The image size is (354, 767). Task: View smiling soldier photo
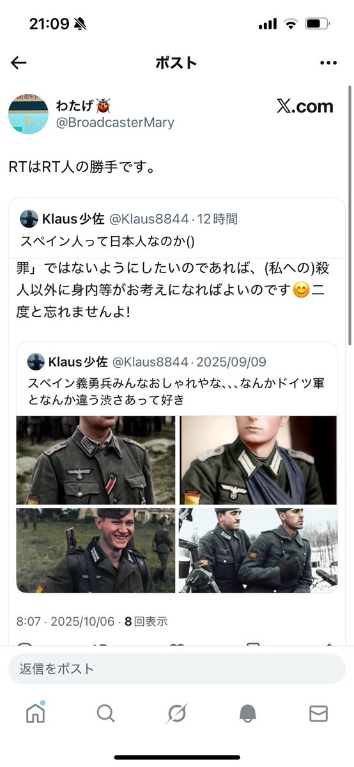pos(96,550)
